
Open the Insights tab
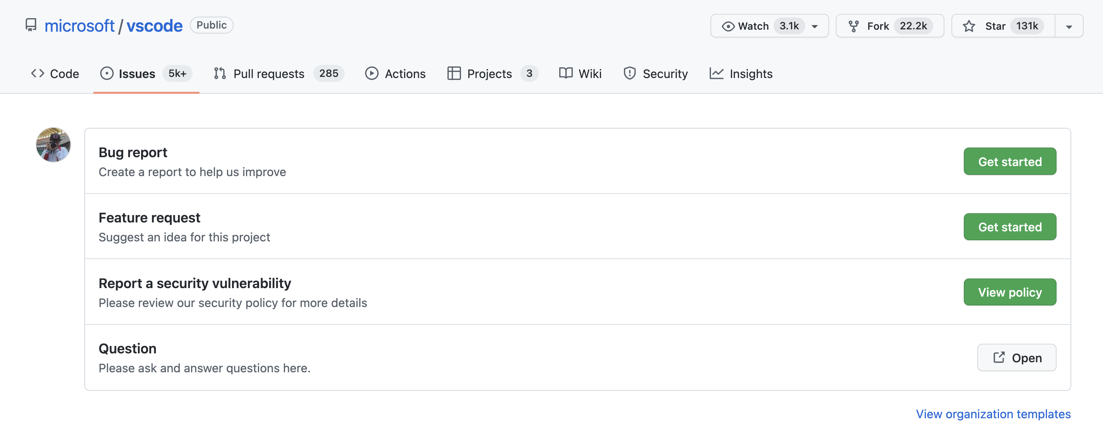741,73
